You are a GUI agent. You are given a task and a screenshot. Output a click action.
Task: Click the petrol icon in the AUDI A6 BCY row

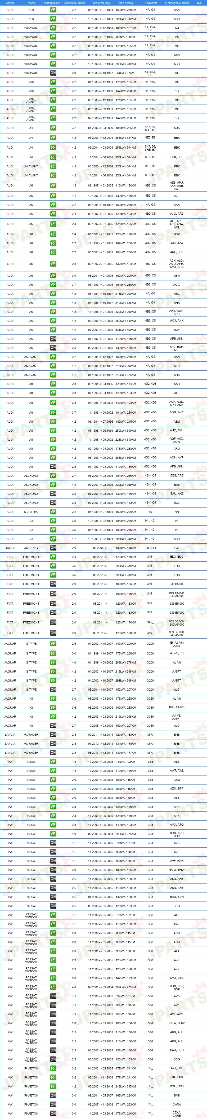click(x=53, y=330)
